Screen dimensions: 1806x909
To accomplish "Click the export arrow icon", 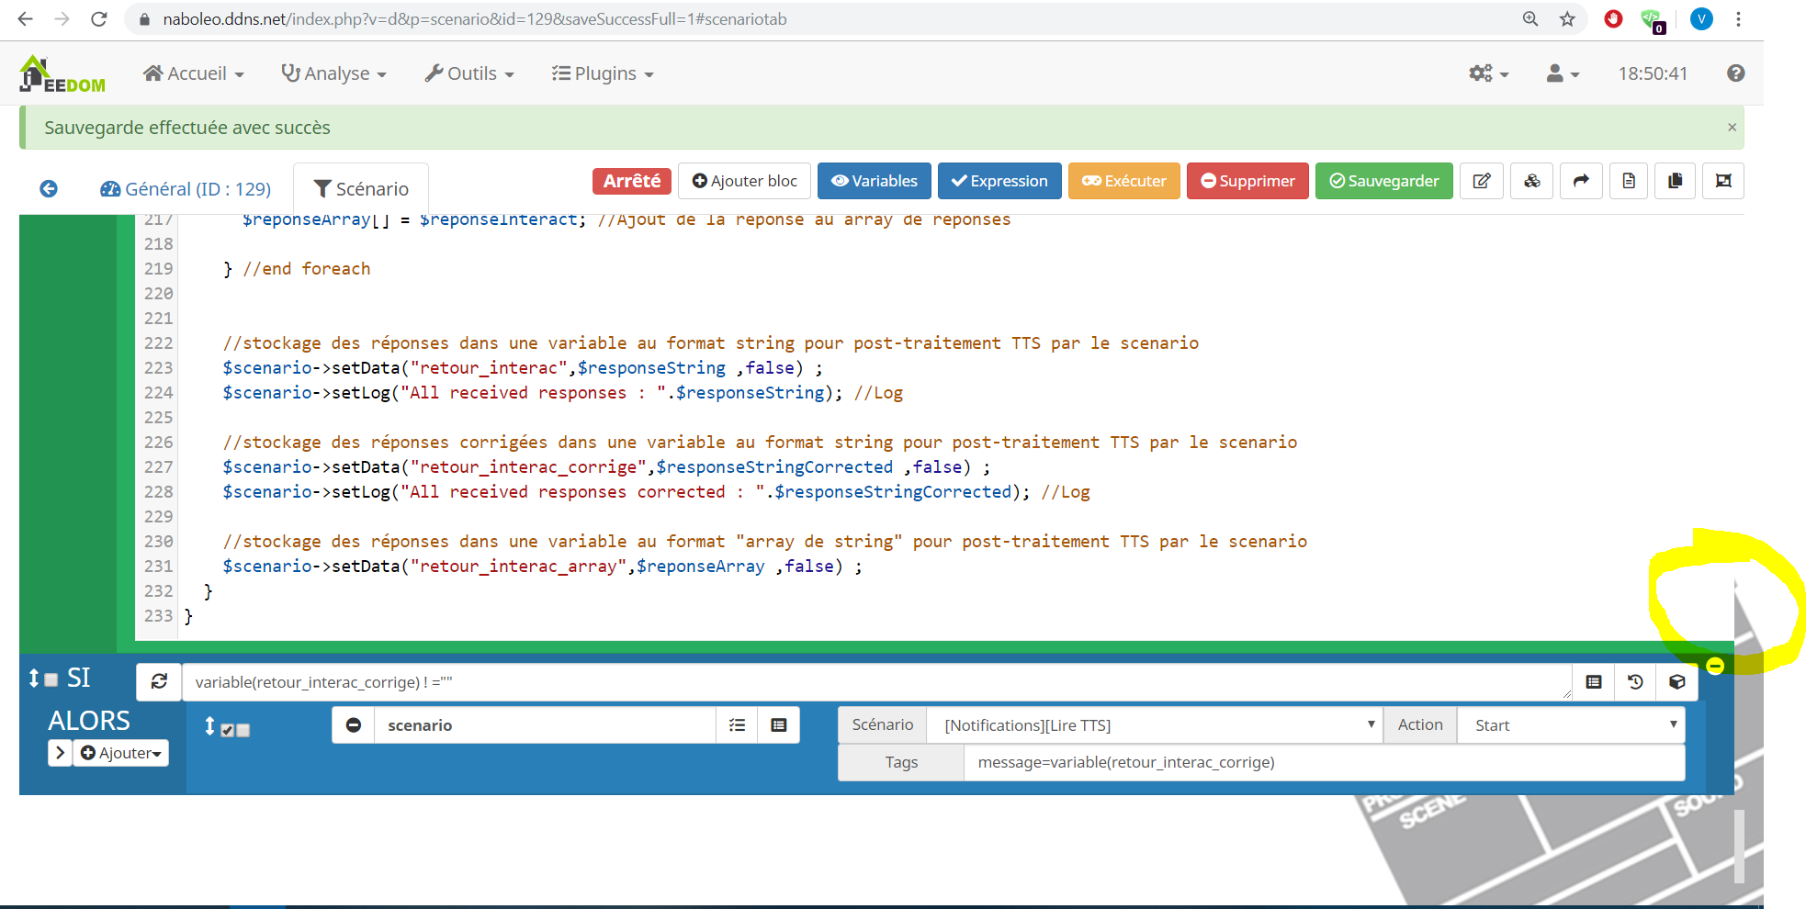I will [x=1581, y=181].
